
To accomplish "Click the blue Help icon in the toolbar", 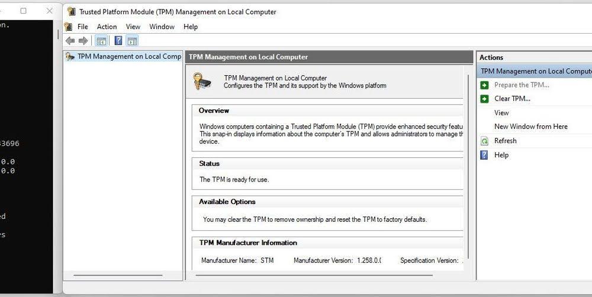I will [118, 41].
